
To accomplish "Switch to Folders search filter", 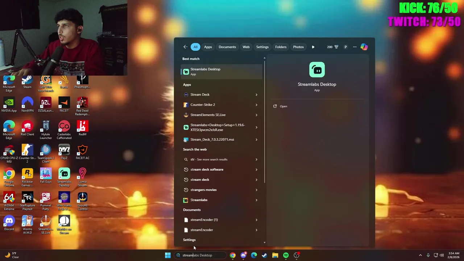I will [281, 47].
